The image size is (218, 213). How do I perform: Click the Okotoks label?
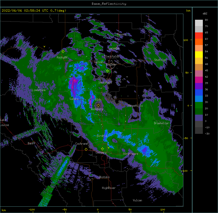pyautogui.click(x=104, y=177)
